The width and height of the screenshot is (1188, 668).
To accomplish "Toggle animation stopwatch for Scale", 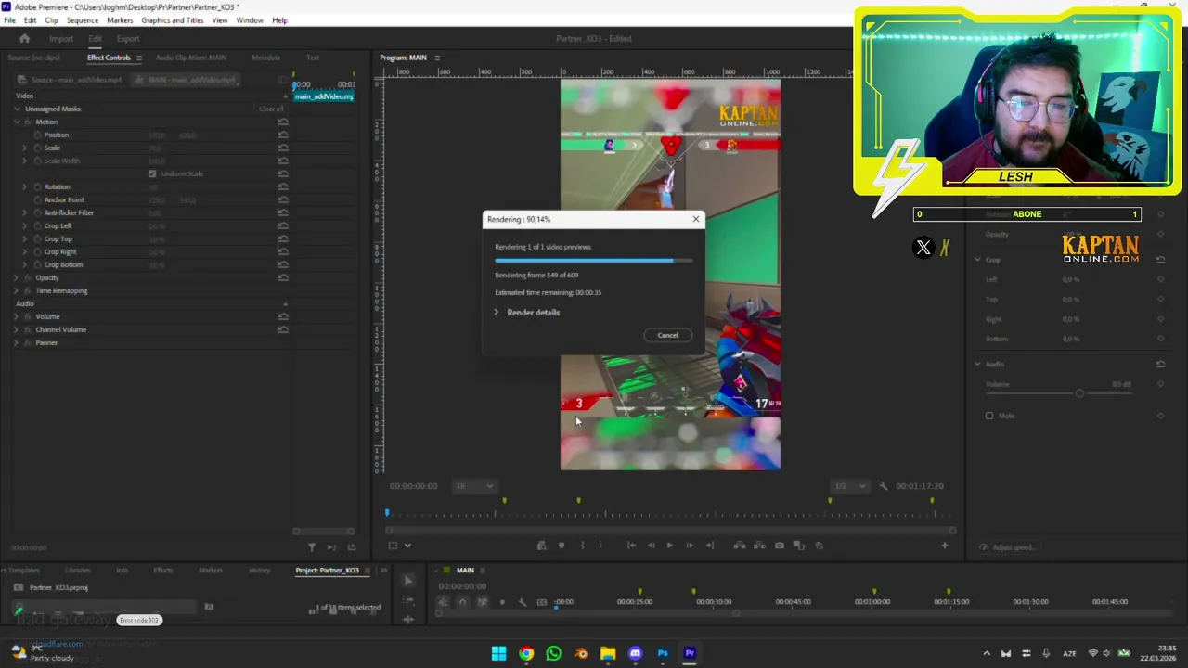I will [38, 148].
